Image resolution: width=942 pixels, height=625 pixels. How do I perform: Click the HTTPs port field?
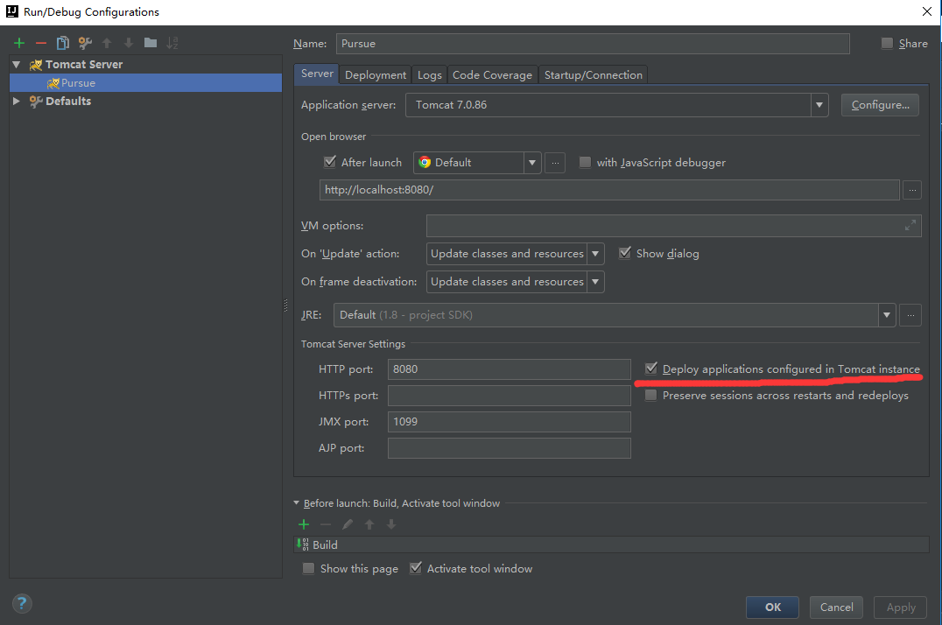509,396
